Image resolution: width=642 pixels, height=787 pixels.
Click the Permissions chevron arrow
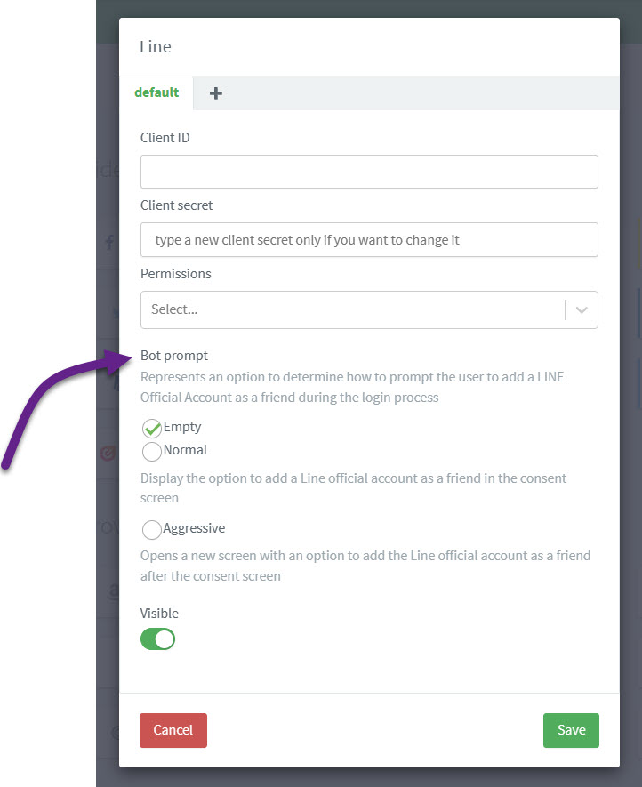[x=582, y=309]
